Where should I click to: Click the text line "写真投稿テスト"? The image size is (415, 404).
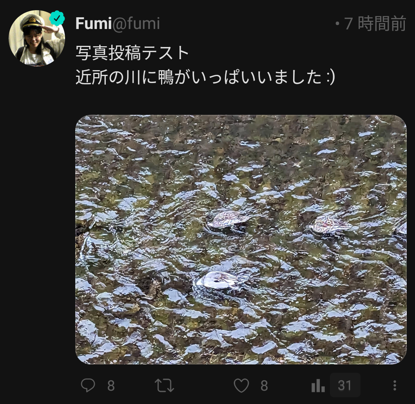point(132,53)
